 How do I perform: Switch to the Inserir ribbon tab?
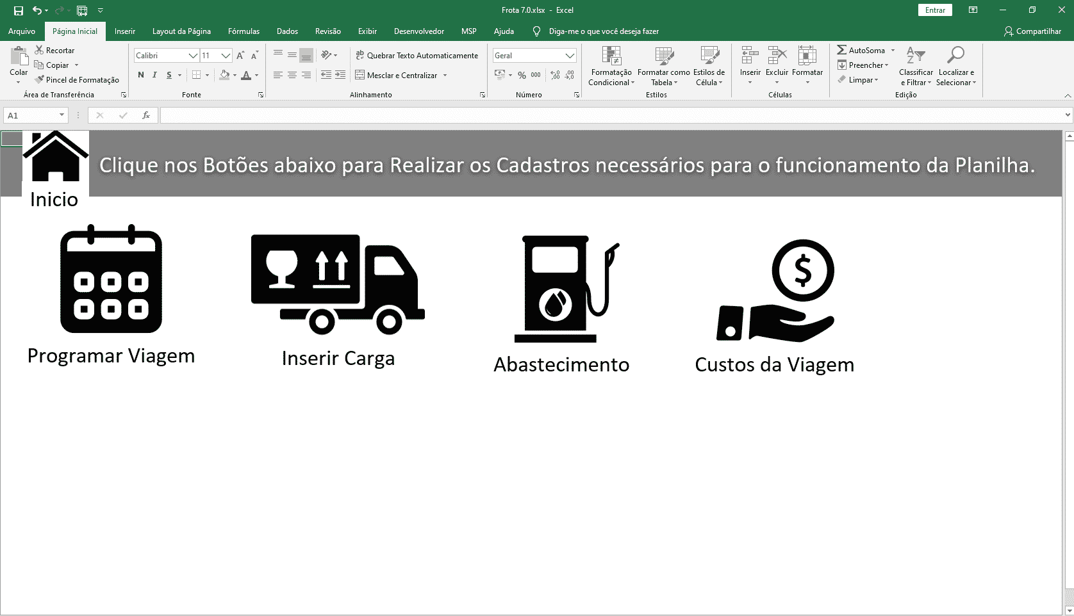point(125,31)
